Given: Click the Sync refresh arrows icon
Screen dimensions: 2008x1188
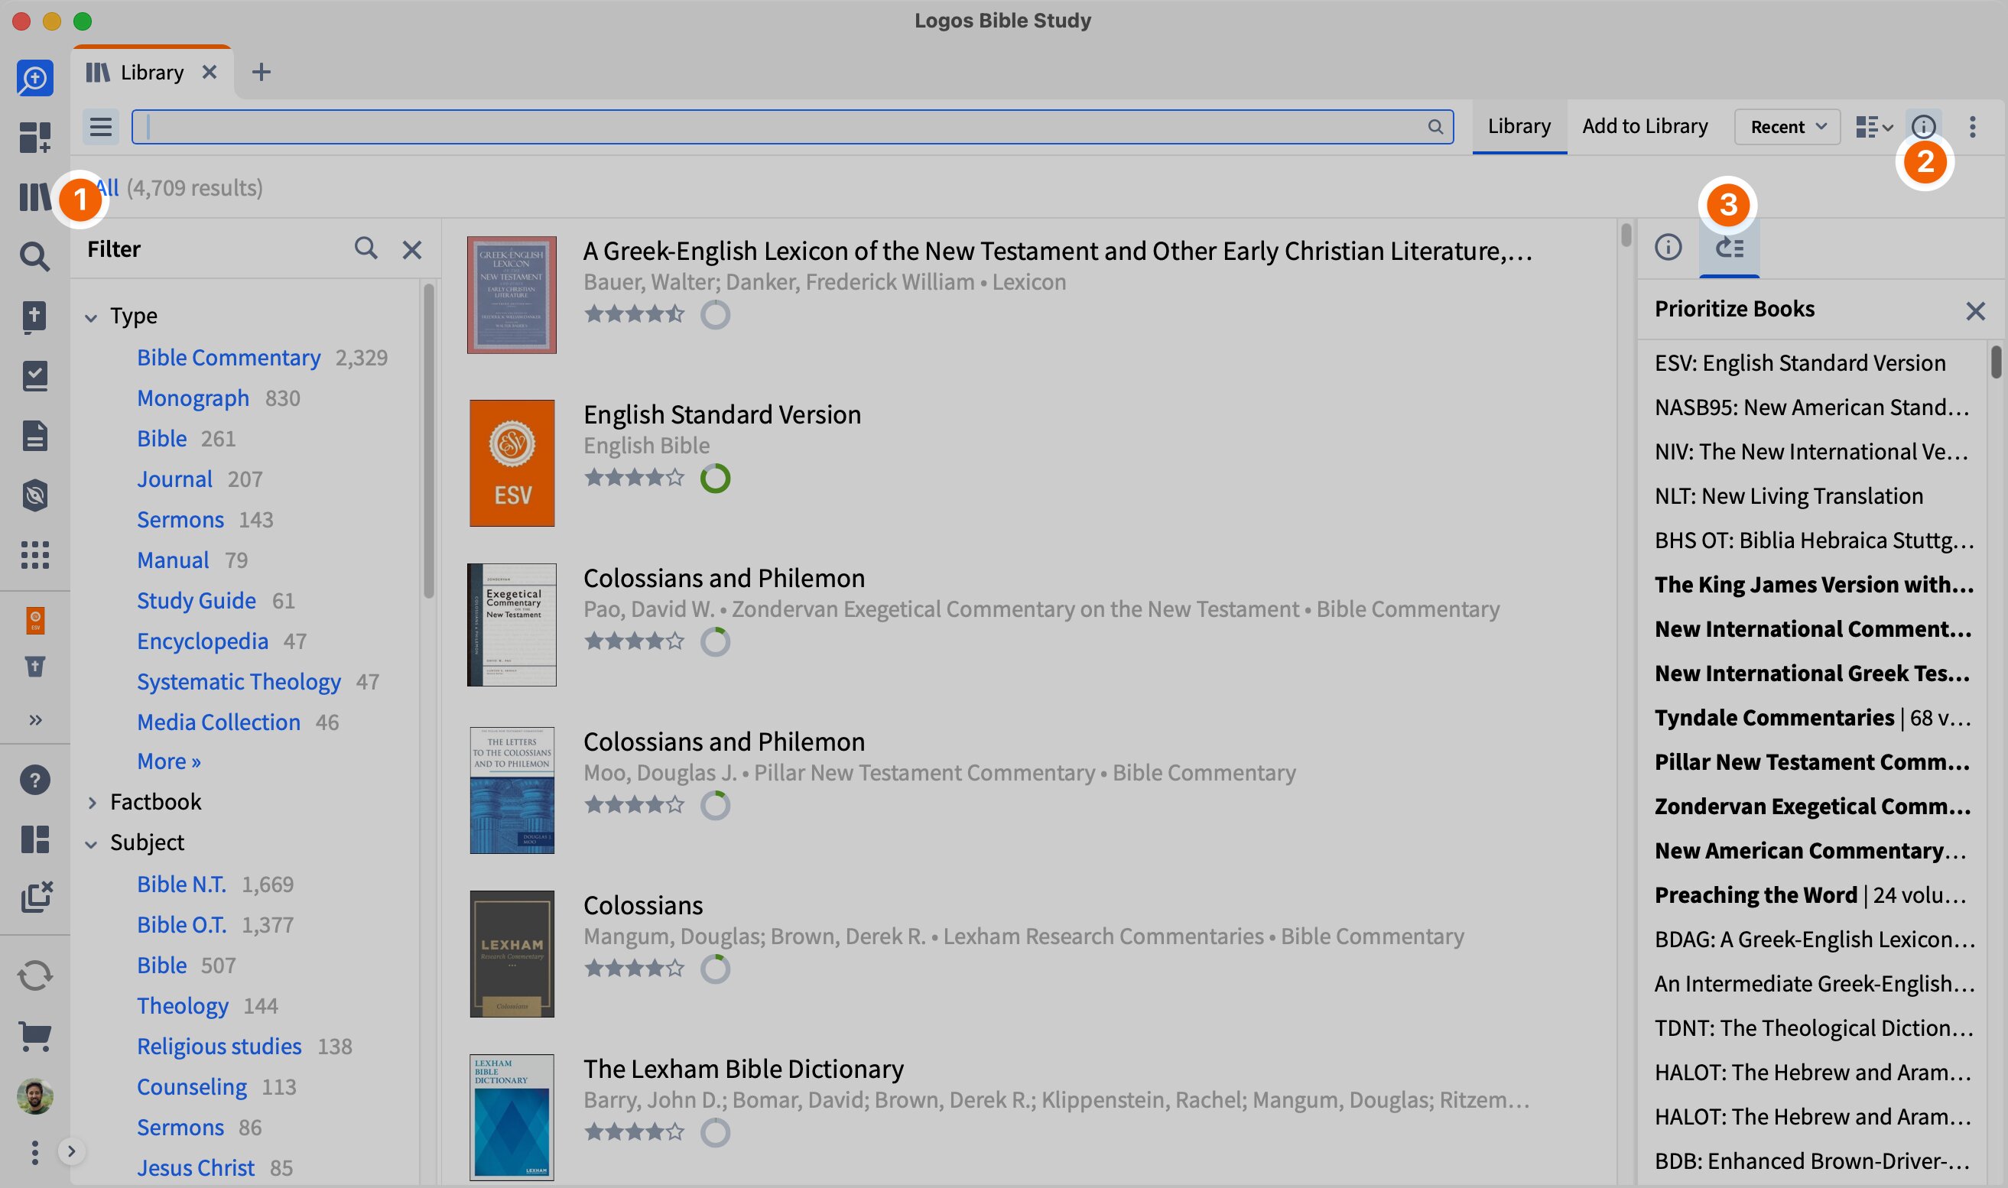Looking at the screenshot, I should [35, 975].
